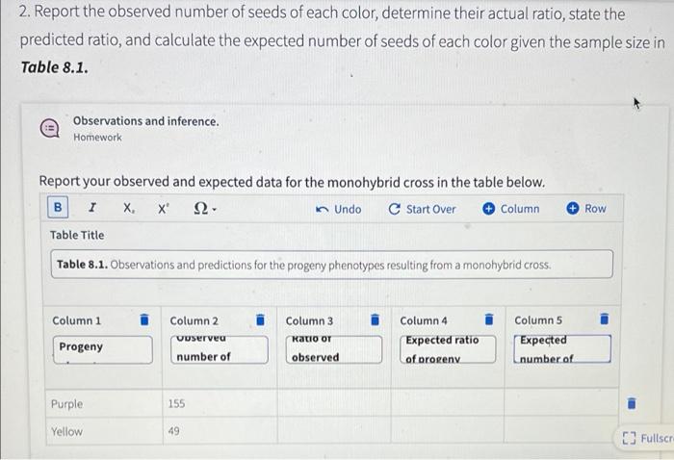Click the speech bubble homework icon
This screenshot has width=674, height=460.
pyautogui.click(x=50, y=128)
